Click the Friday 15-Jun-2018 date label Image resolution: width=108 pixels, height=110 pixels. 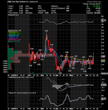(x=92, y=4)
